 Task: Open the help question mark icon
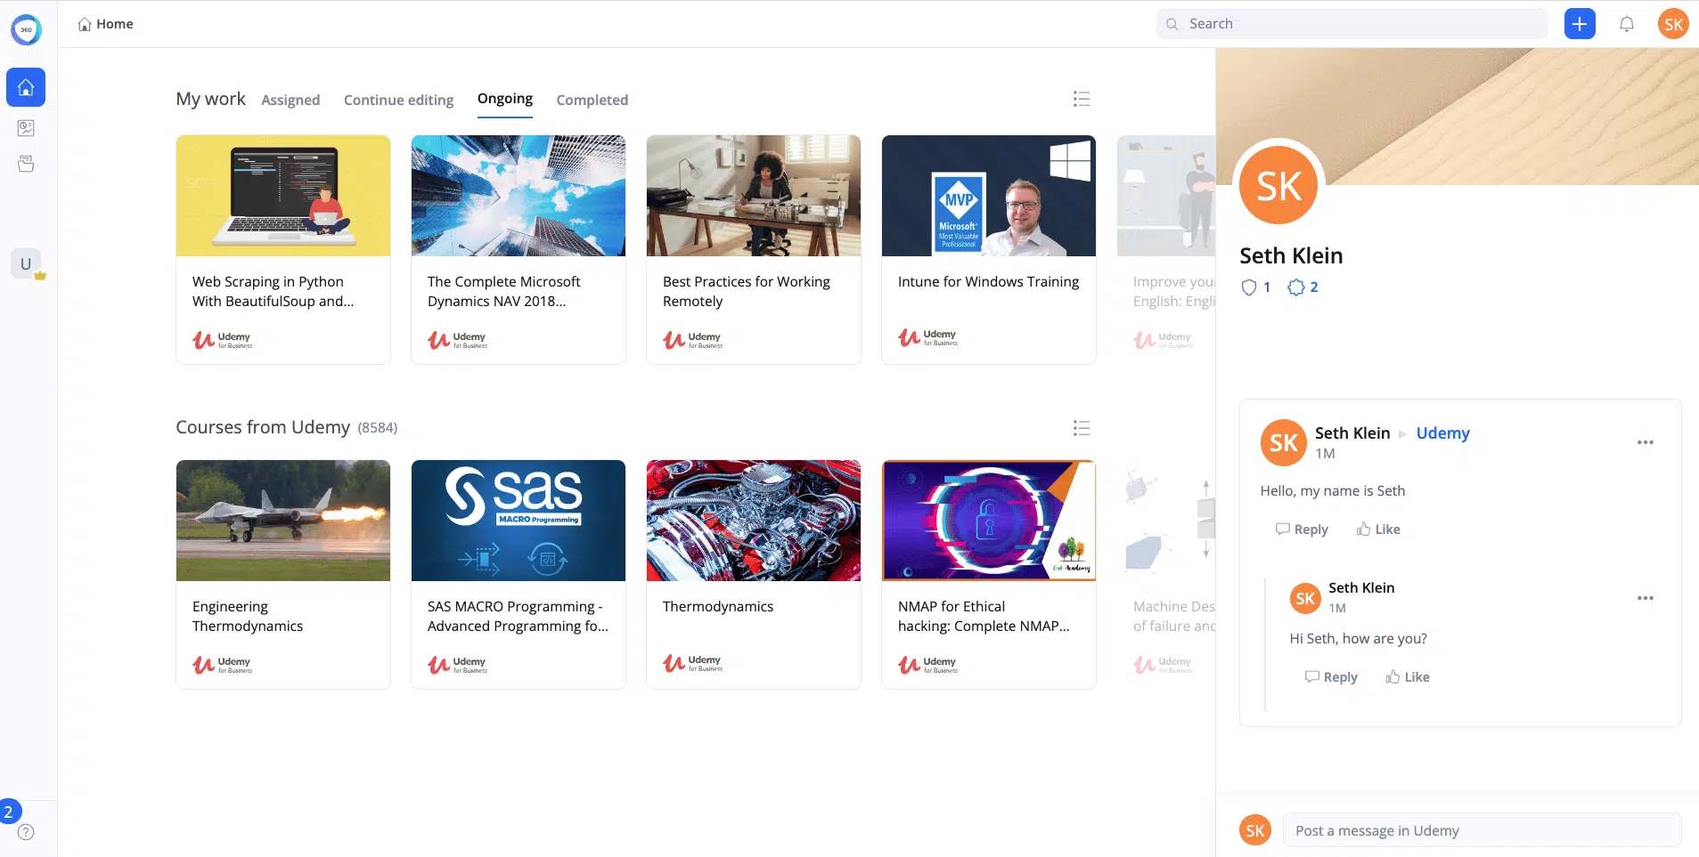26,832
